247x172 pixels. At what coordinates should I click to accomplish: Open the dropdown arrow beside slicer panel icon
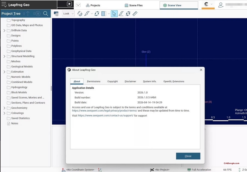tap(109, 14)
